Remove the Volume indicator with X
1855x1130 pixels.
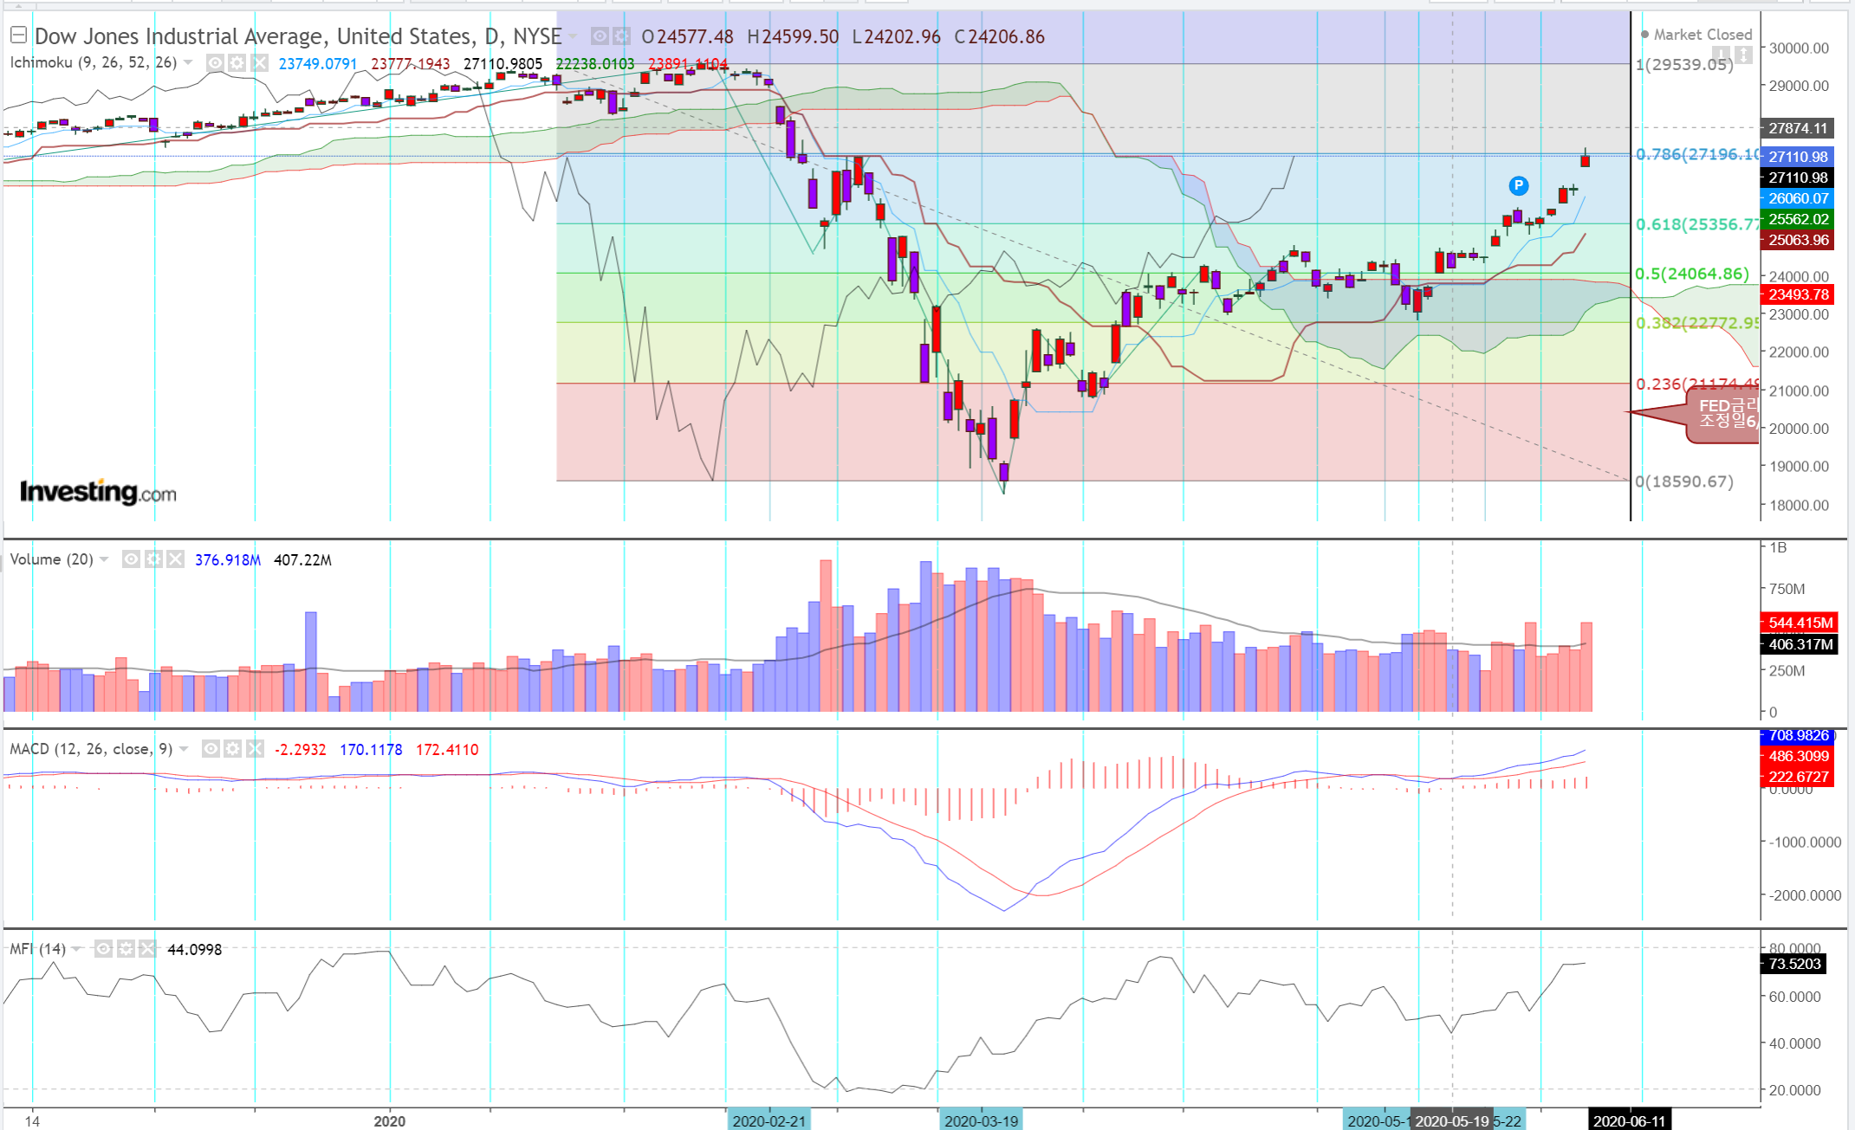click(176, 559)
